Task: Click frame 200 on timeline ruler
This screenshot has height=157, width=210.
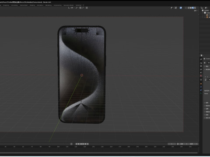Action: tap(146, 147)
